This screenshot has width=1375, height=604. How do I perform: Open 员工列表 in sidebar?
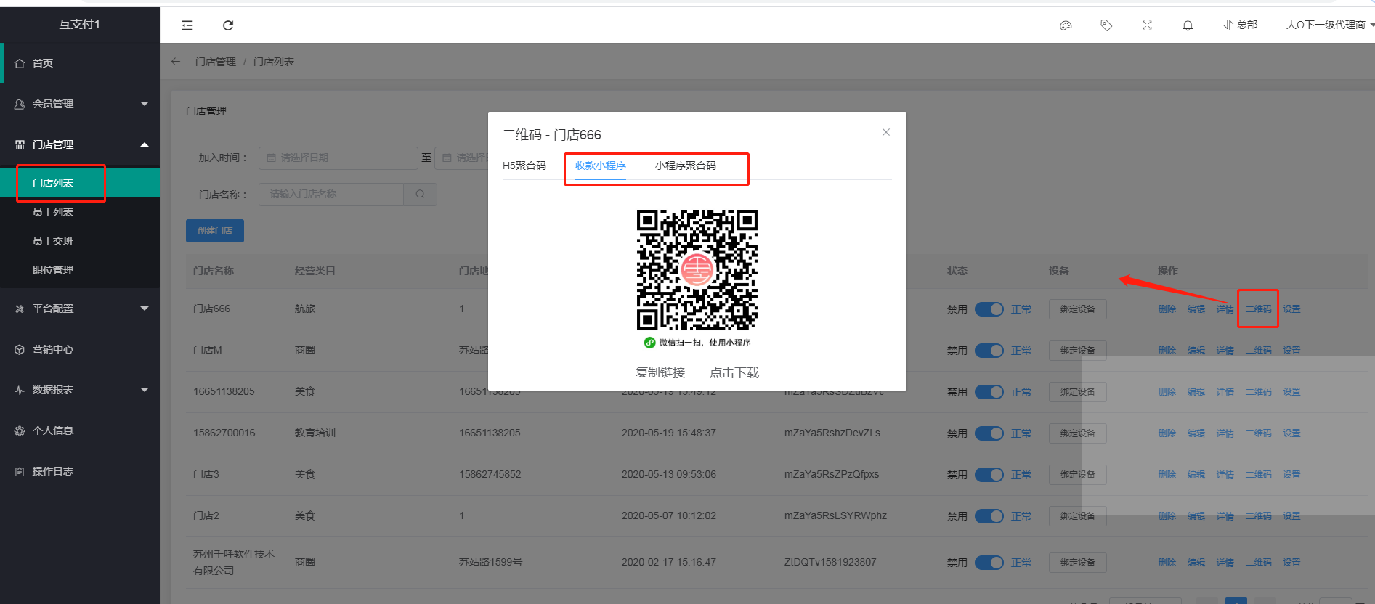tap(80, 212)
